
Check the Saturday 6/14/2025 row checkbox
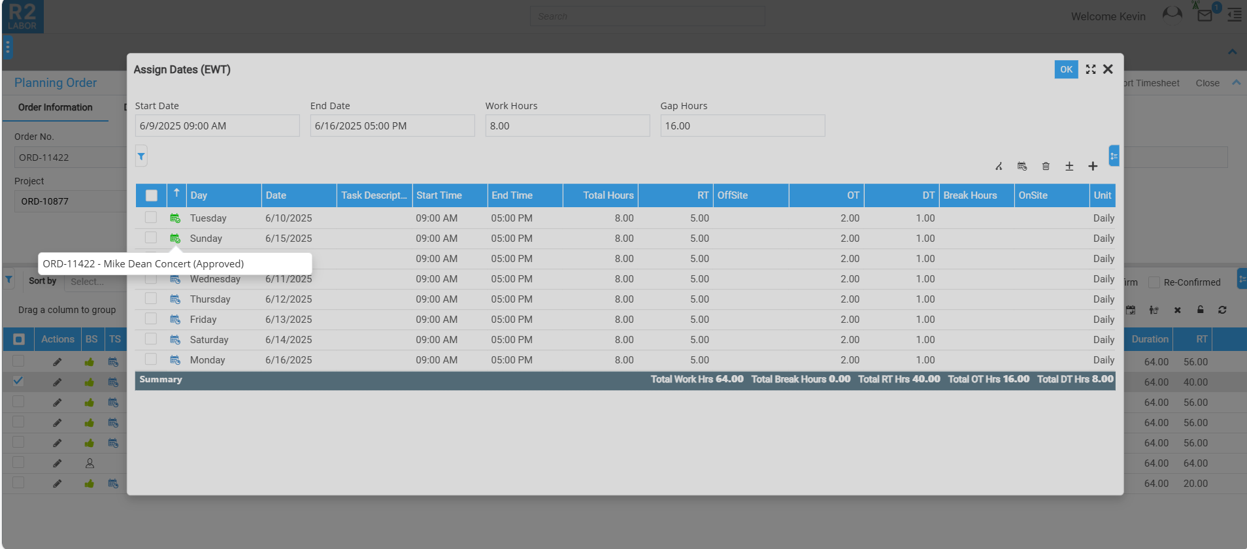tap(151, 339)
